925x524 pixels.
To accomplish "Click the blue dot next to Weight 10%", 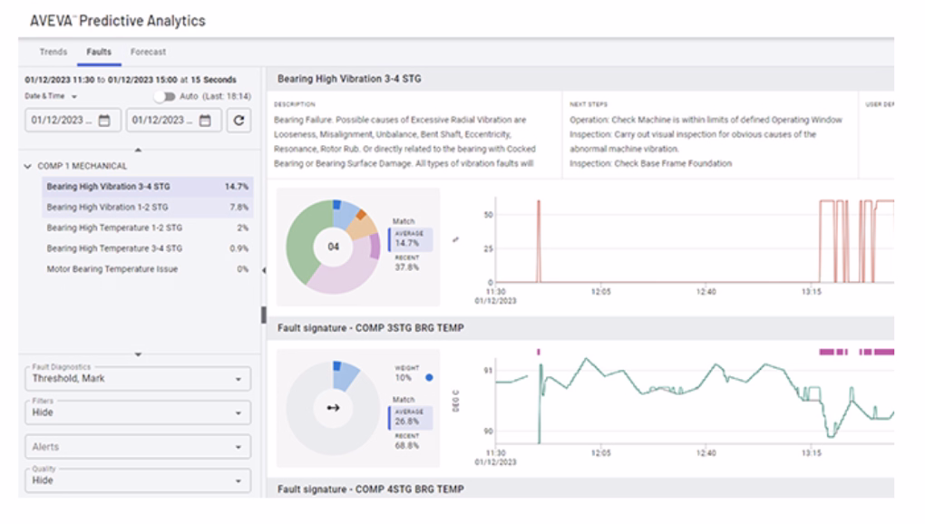I will click(430, 377).
